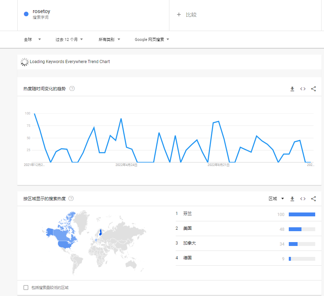Select 德国 in the region ranking
Viewport: 324px width, 296px height.
tap(187, 258)
